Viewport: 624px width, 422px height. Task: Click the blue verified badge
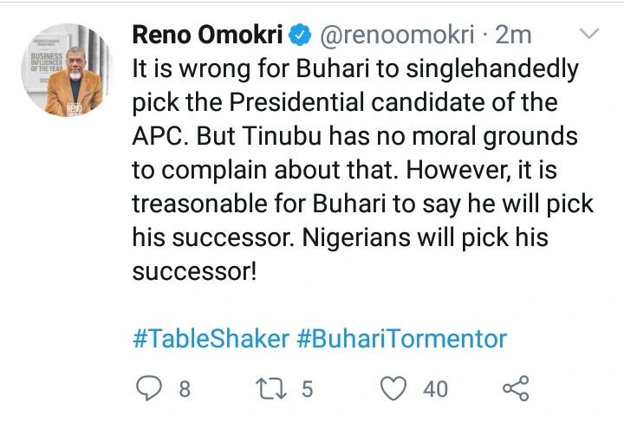tap(299, 36)
